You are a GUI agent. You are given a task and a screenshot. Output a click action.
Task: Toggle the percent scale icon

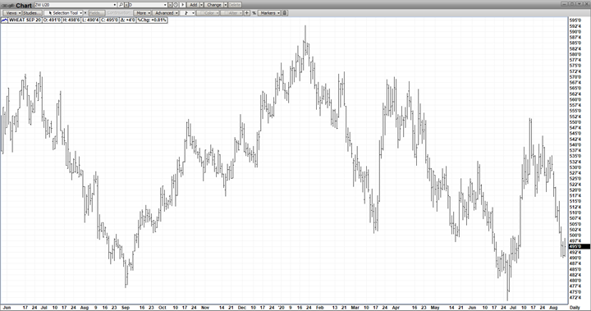(254, 13)
